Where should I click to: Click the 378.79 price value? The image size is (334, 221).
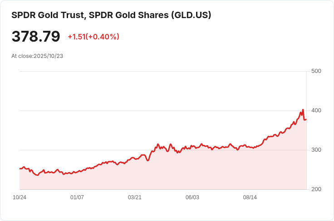click(36, 36)
